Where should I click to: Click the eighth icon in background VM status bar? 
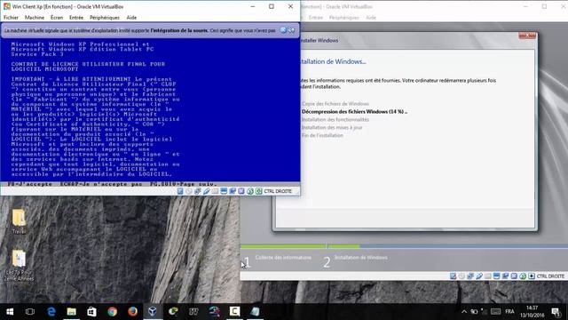[514, 276]
